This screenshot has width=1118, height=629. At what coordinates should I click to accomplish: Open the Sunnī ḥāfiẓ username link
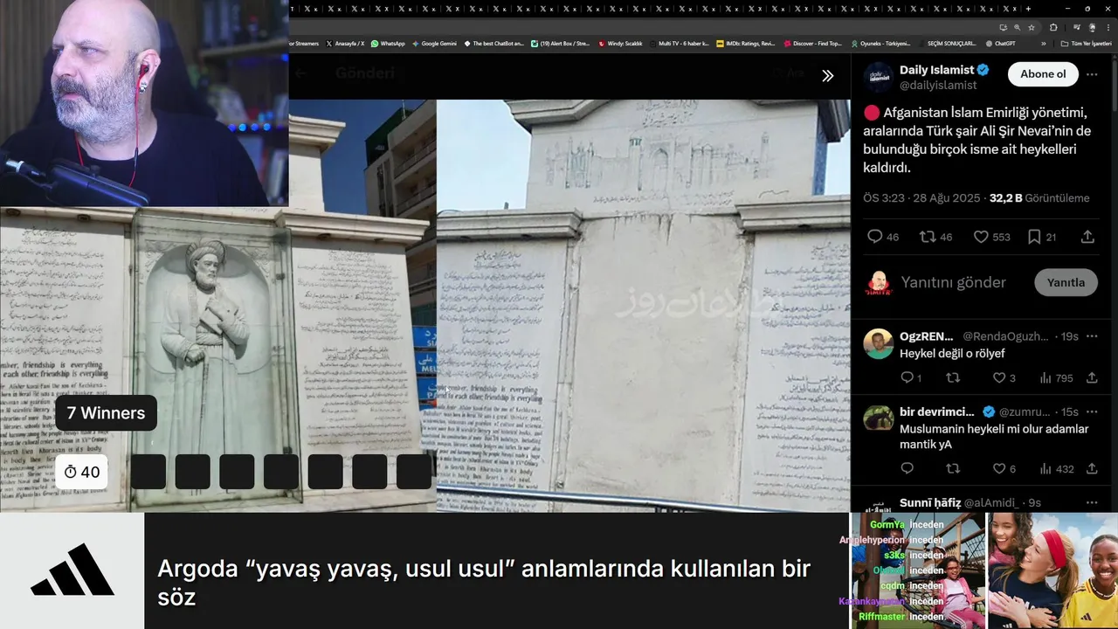[930, 502]
